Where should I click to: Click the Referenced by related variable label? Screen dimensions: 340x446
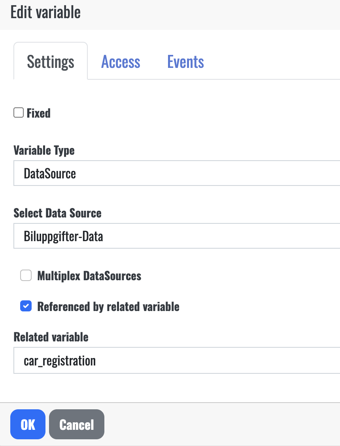point(108,306)
